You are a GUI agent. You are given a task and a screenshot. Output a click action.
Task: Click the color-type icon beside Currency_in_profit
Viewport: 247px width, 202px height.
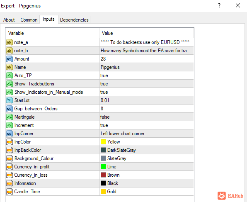click(x=10, y=167)
